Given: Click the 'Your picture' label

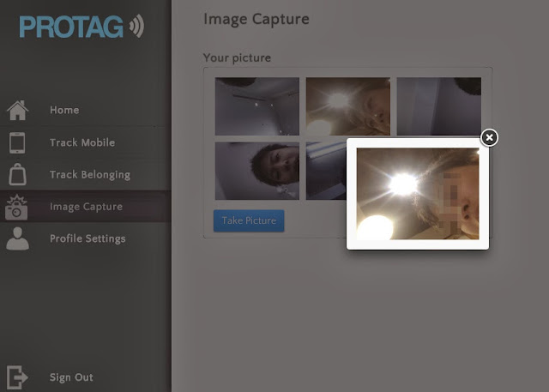Looking at the screenshot, I should pyautogui.click(x=237, y=57).
